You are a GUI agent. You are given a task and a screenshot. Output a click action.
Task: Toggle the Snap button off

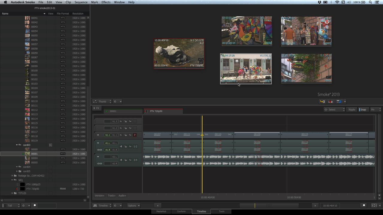(363, 110)
